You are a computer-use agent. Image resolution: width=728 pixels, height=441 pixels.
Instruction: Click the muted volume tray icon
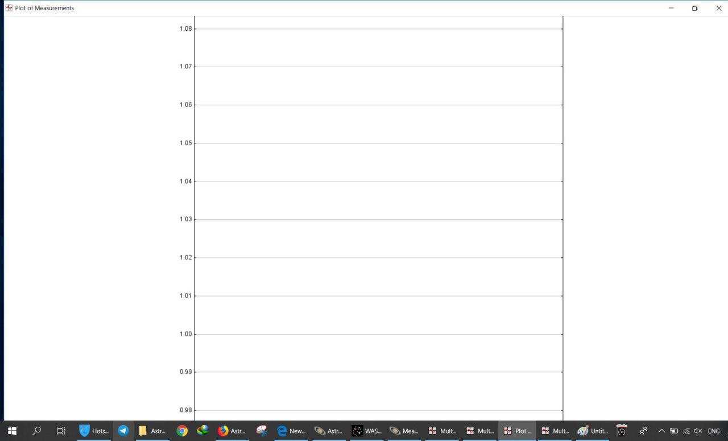coord(698,431)
